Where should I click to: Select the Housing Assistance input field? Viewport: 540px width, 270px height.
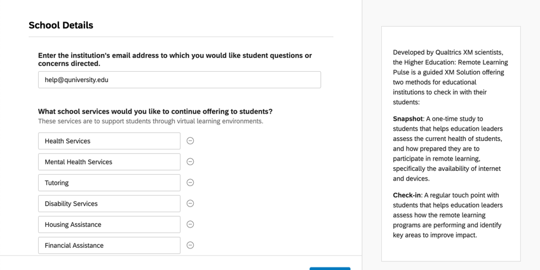pos(109,225)
